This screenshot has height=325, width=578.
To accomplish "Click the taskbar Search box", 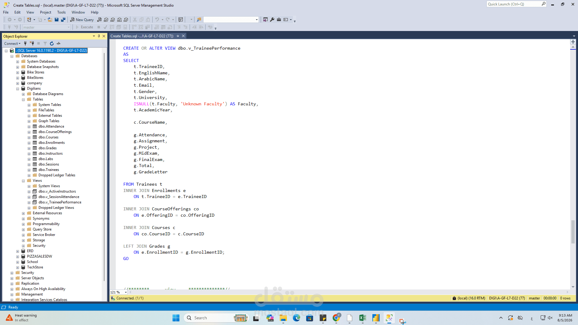I will click(216, 318).
